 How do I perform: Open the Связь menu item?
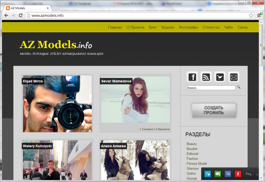242,27
